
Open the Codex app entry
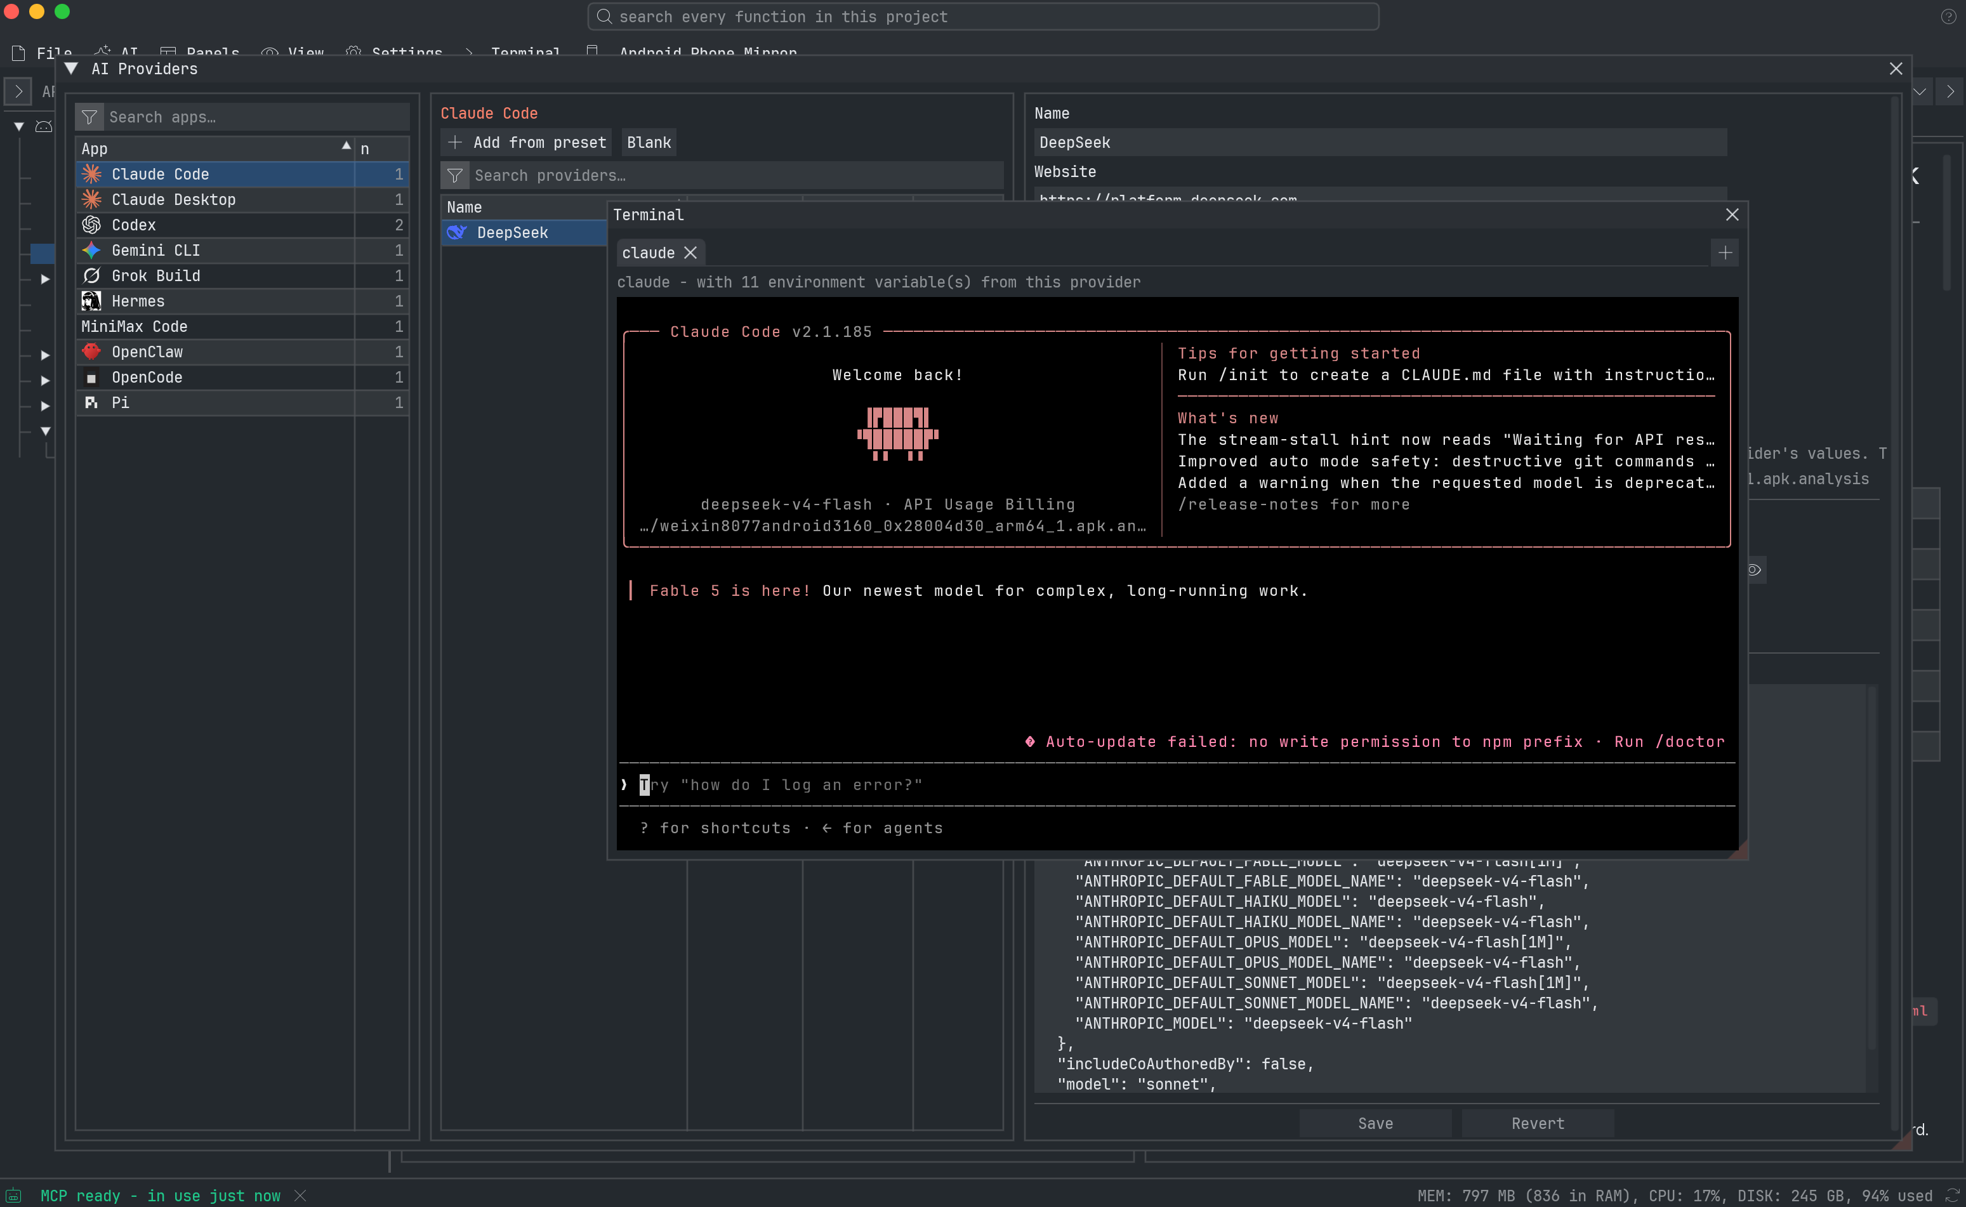point(242,225)
